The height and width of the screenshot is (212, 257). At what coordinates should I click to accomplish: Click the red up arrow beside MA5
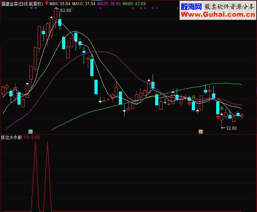pos(47,3)
